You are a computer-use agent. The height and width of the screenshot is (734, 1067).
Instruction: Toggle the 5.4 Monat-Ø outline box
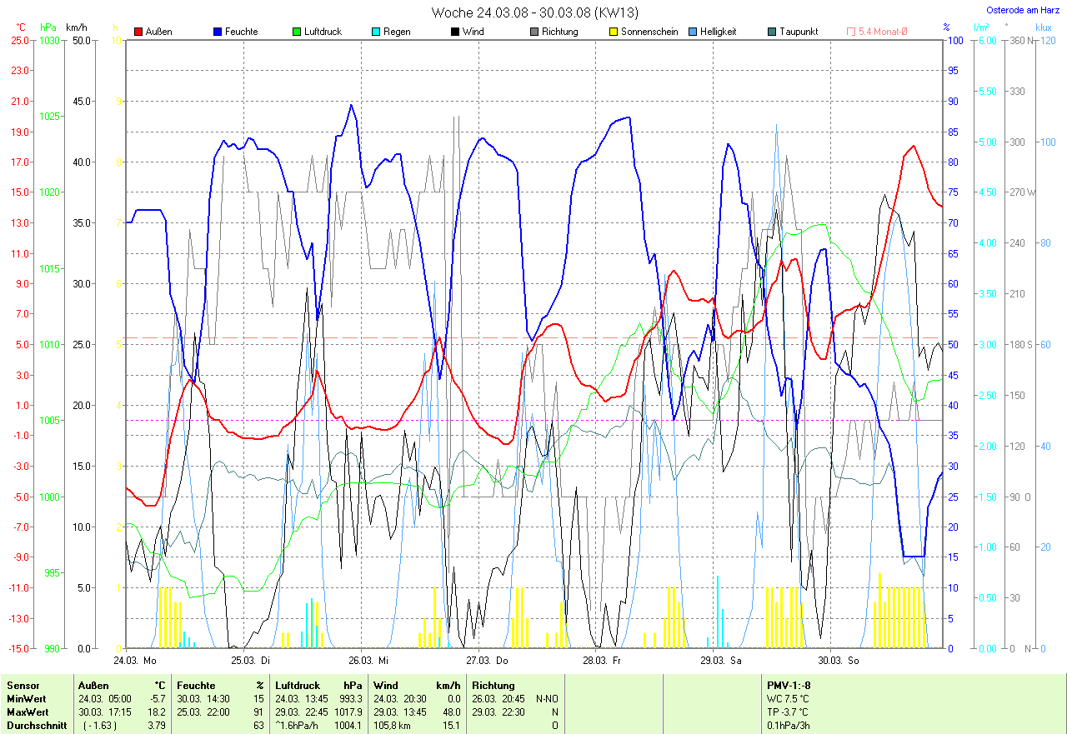(x=851, y=32)
